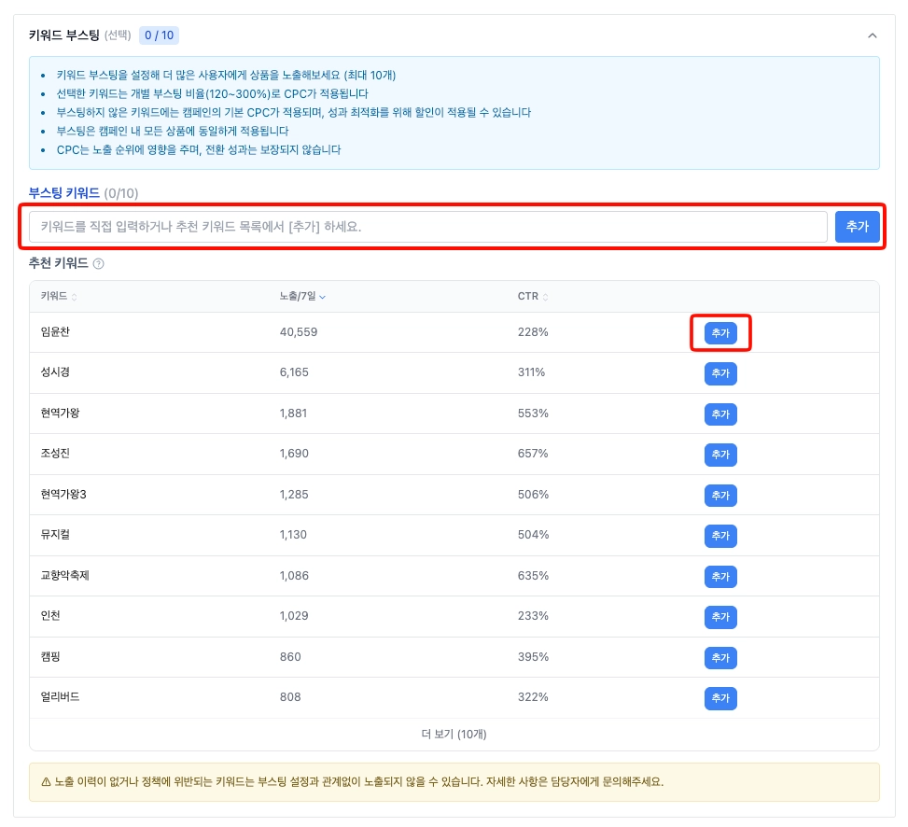This screenshot has height=827, width=908.
Task: Sort table by 키워드 column
Action: pyautogui.click(x=59, y=297)
